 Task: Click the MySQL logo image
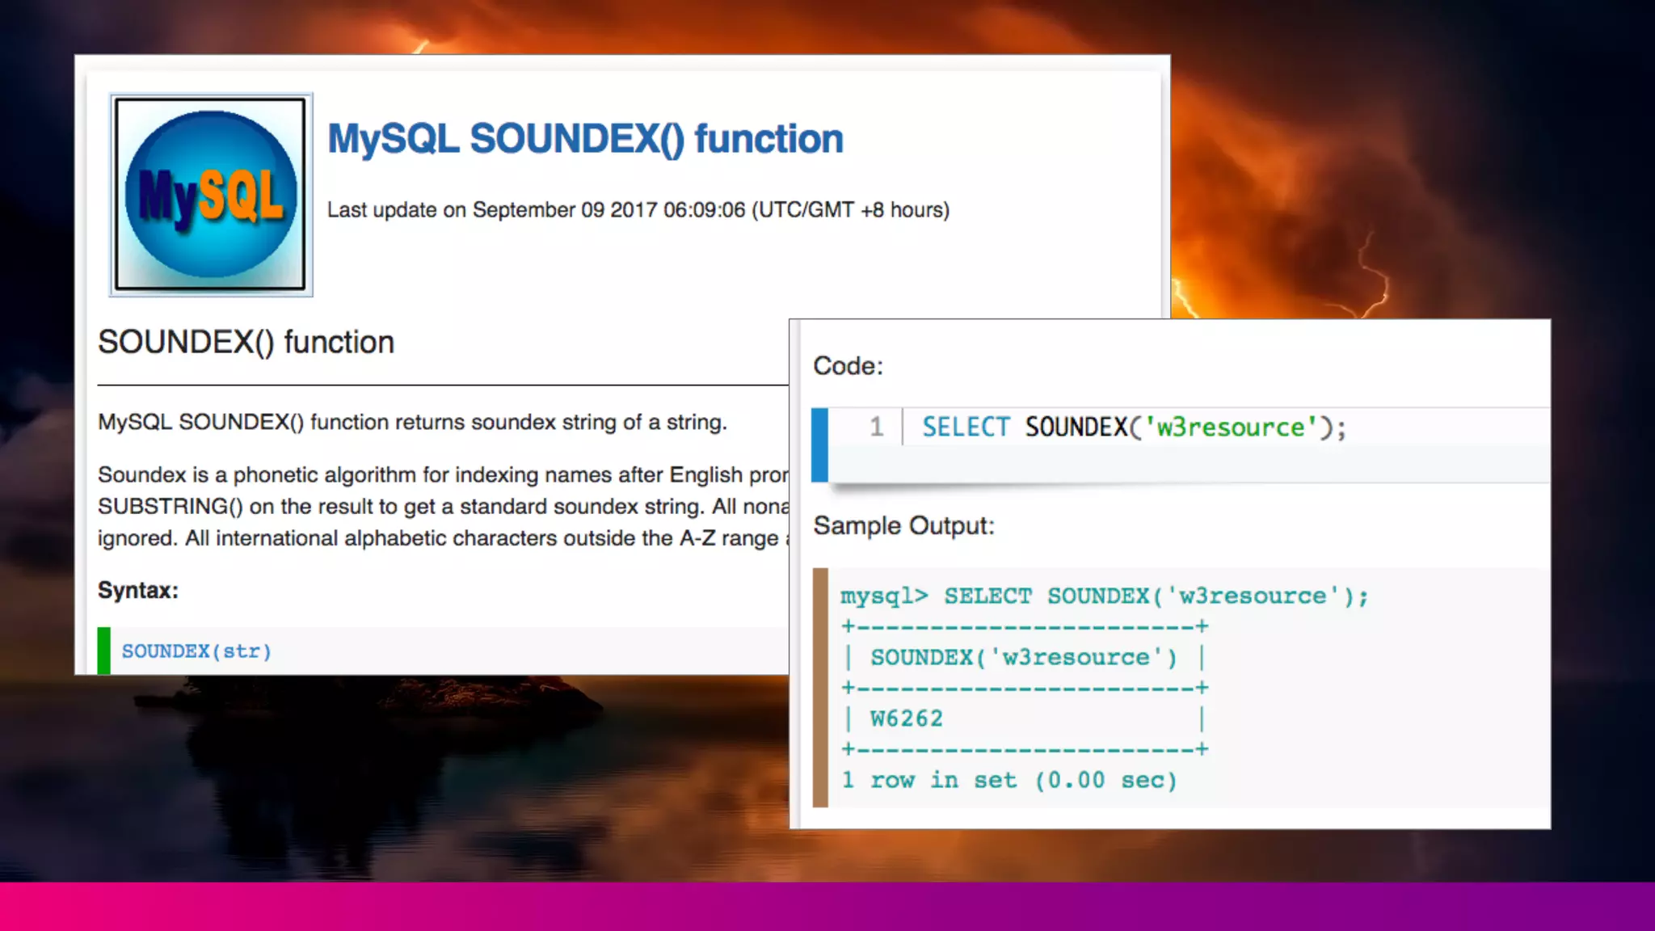(x=211, y=195)
